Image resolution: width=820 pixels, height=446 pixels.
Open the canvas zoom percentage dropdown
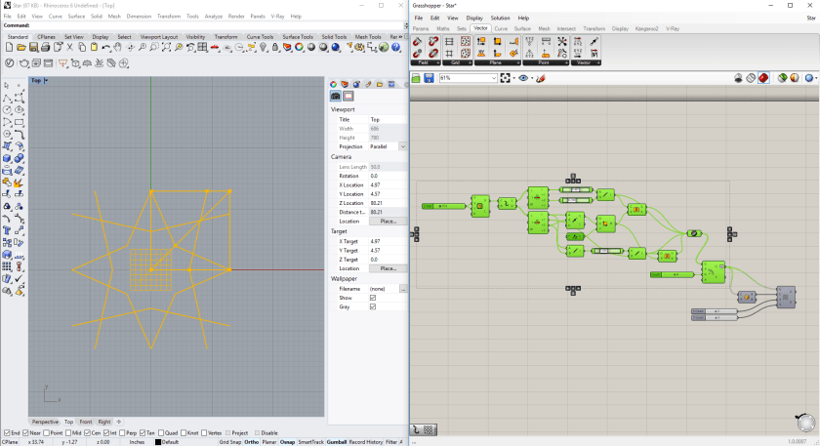click(x=494, y=78)
